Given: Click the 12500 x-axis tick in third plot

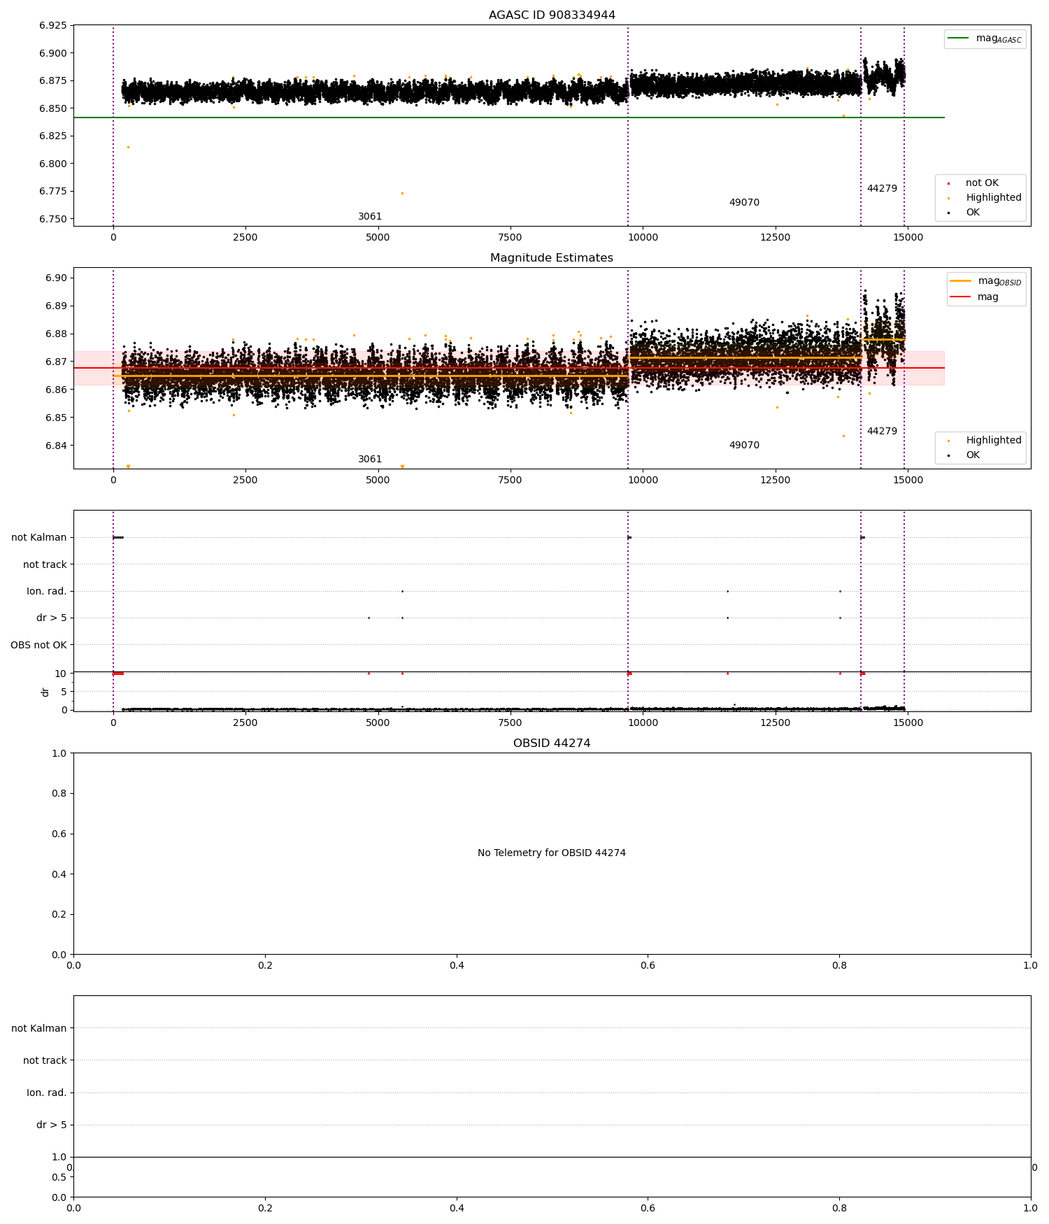Looking at the screenshot, I should click(x=776, y=723).
